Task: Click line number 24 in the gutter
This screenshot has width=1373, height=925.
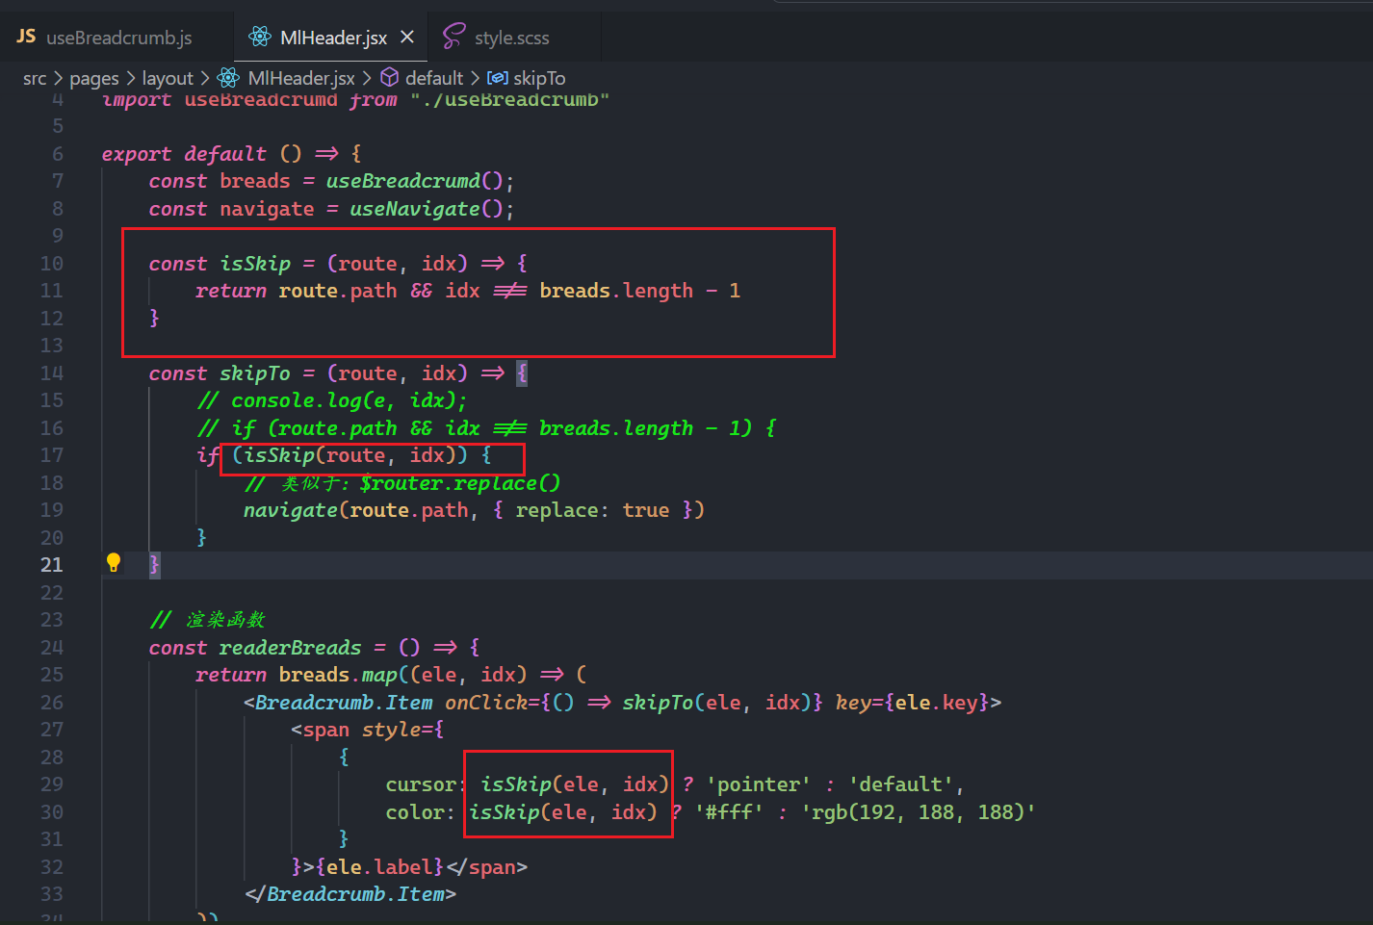Action: tap(52, 648)
